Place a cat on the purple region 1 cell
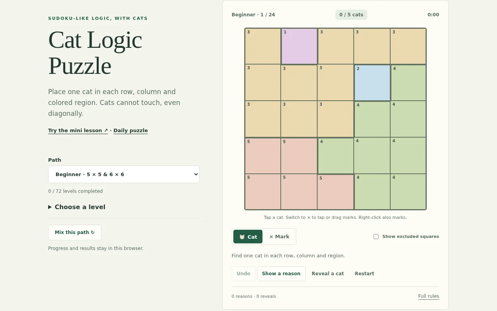The width and height of the screenshot is (497, 311). click(299, 46)
